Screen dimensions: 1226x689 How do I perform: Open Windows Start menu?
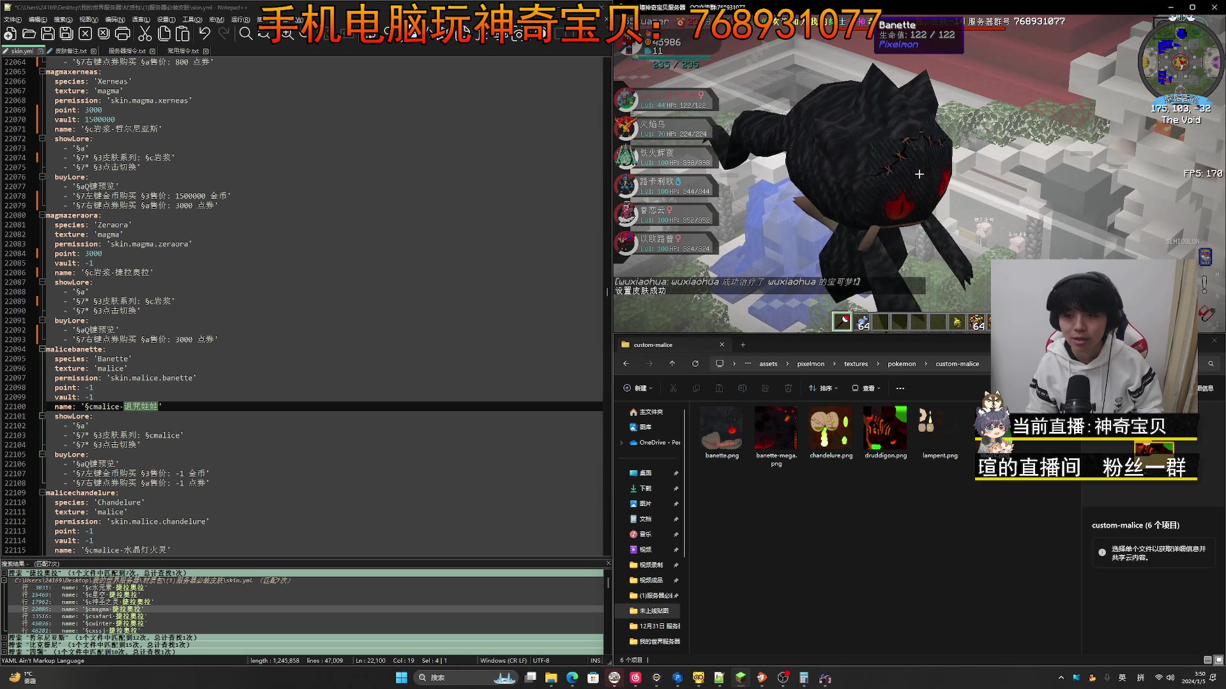coord(402,678)
